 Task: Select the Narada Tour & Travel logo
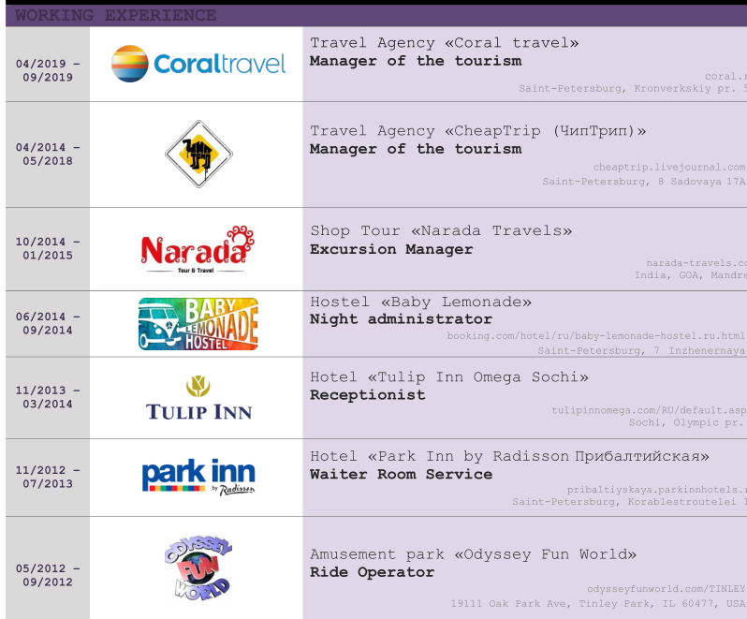click(x=197, y=249)
